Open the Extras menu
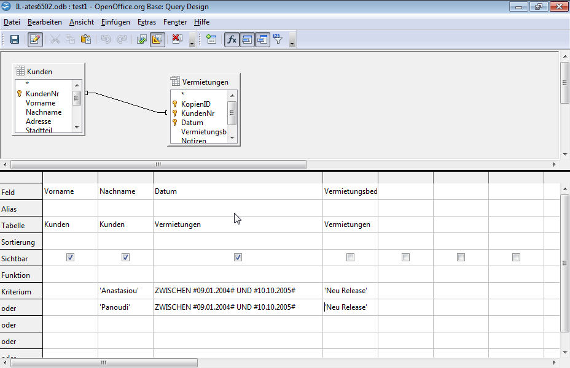This screenshot has height=368, width=570. point(147,22)
